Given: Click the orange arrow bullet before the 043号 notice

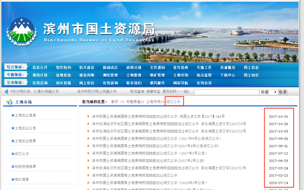Looking at the screenshot, I should tap(88, 117).
